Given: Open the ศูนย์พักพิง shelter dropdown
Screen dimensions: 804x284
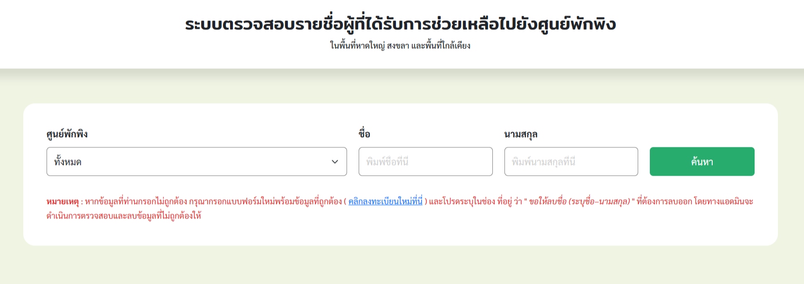Looking at the screenshot, I should (x=196, y=162).
